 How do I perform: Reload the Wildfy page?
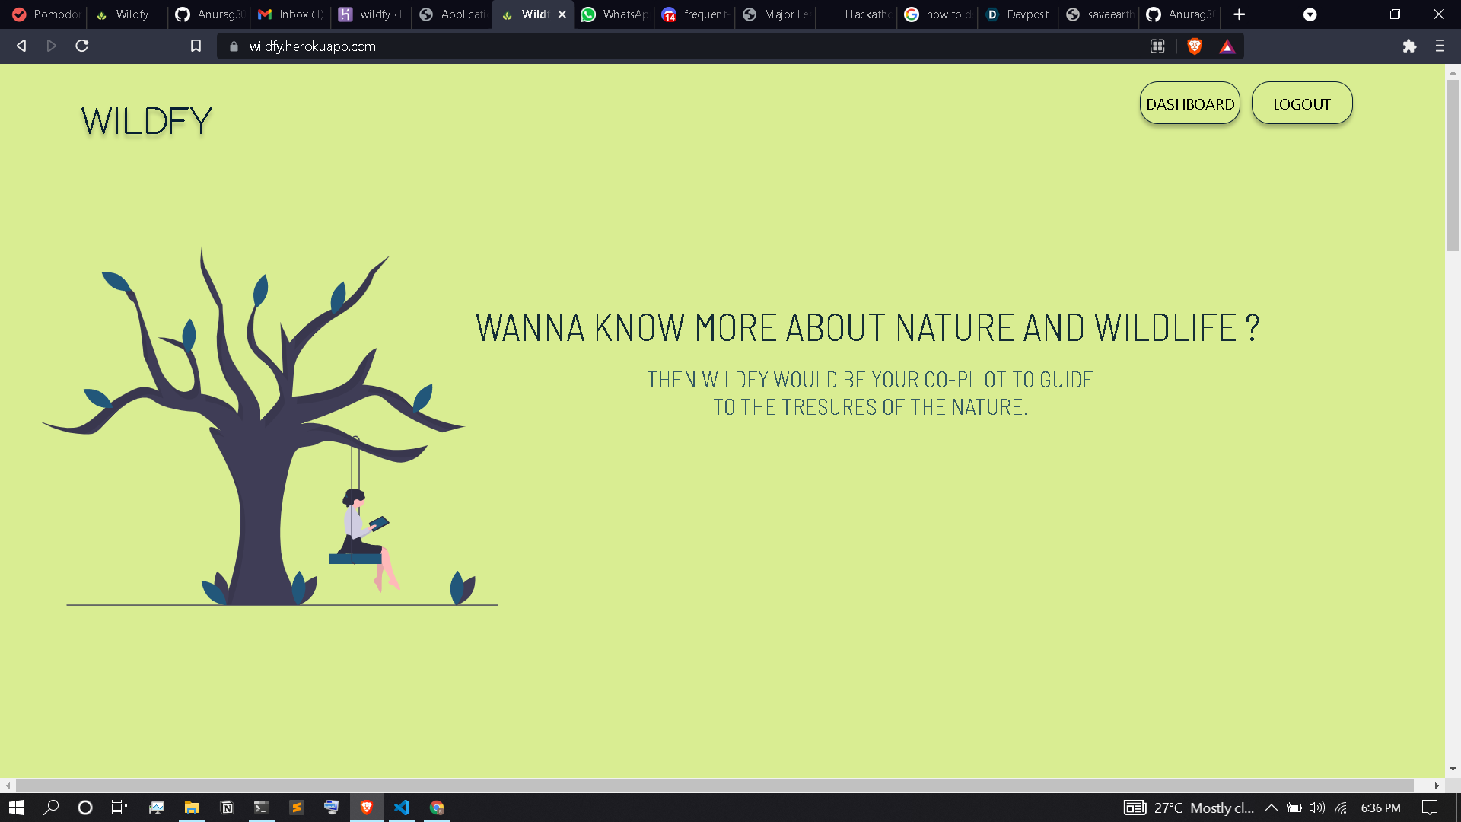pyautogui.click(x=82, y=46)
